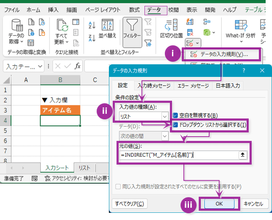Click Sort Z to A descending icon
Viewport: 272px width, 220px height.
92,38
